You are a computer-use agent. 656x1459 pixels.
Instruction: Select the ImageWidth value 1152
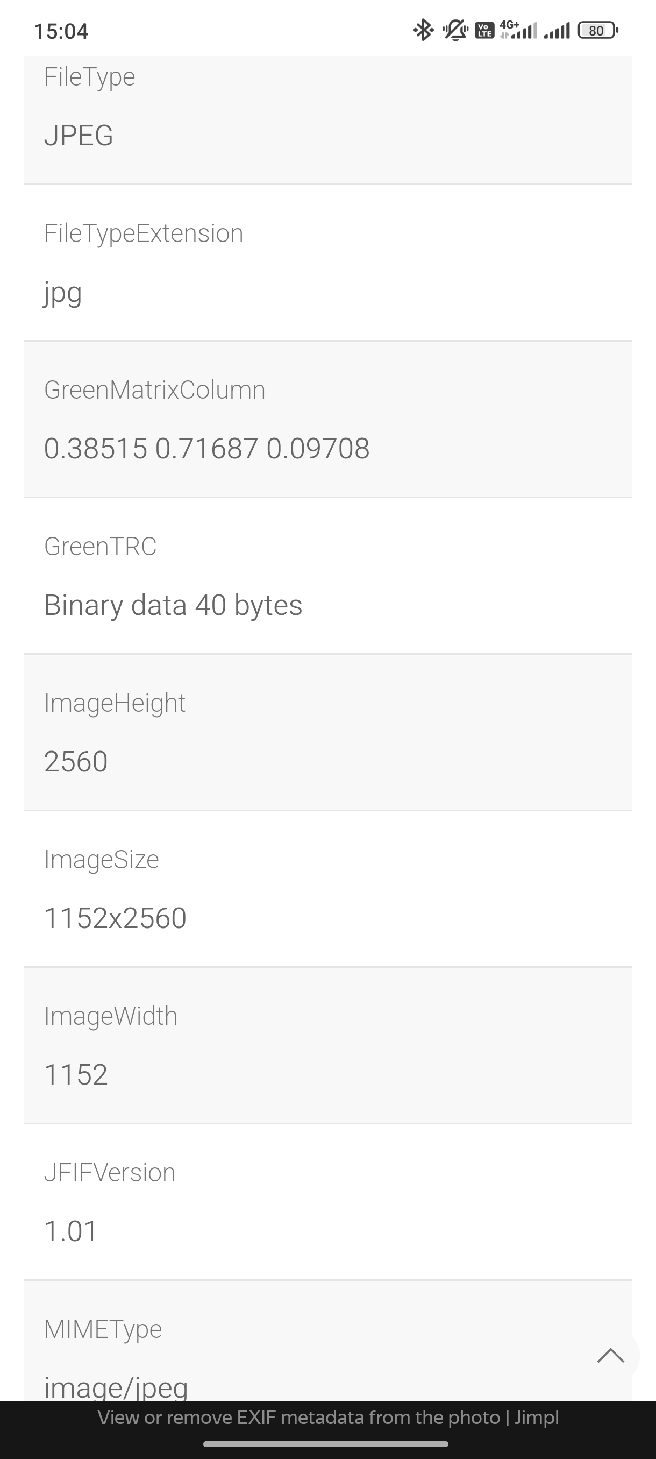(76, 1074)
